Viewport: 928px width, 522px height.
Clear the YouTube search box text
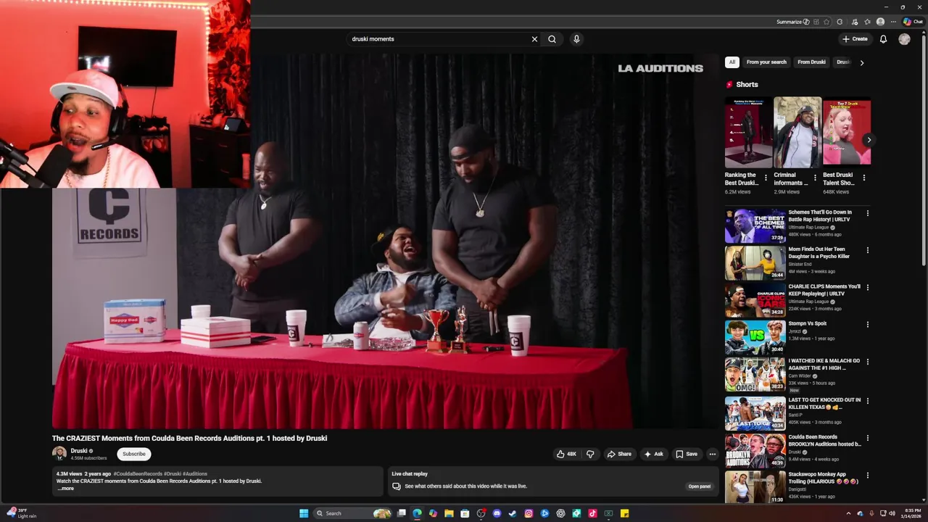[x=534, y=39]
